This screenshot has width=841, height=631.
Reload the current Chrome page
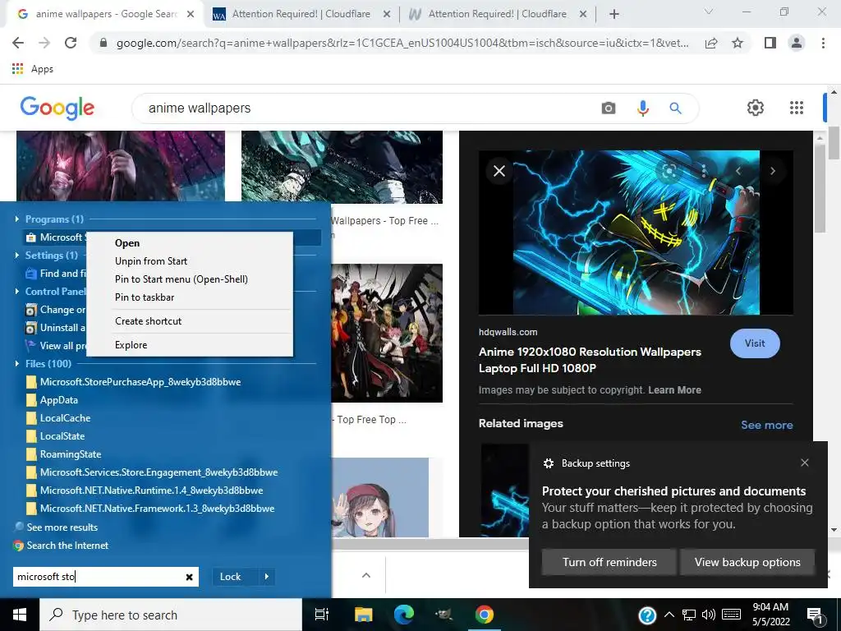pyautogui.click(x=71, y=43)
